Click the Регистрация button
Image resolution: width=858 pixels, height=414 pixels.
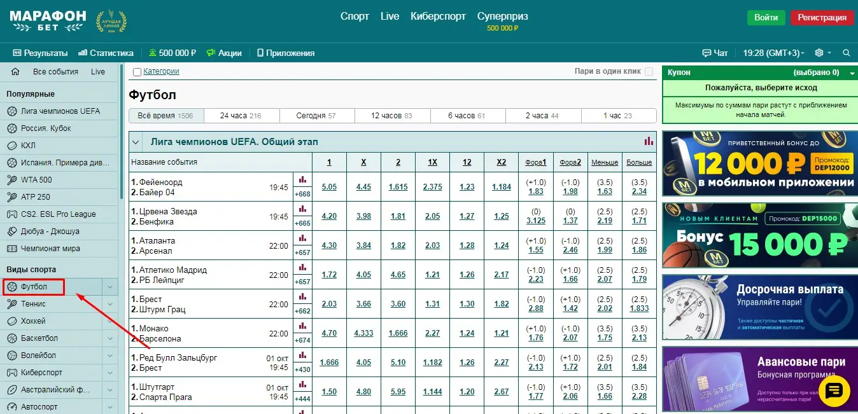[x=822, y=17]
